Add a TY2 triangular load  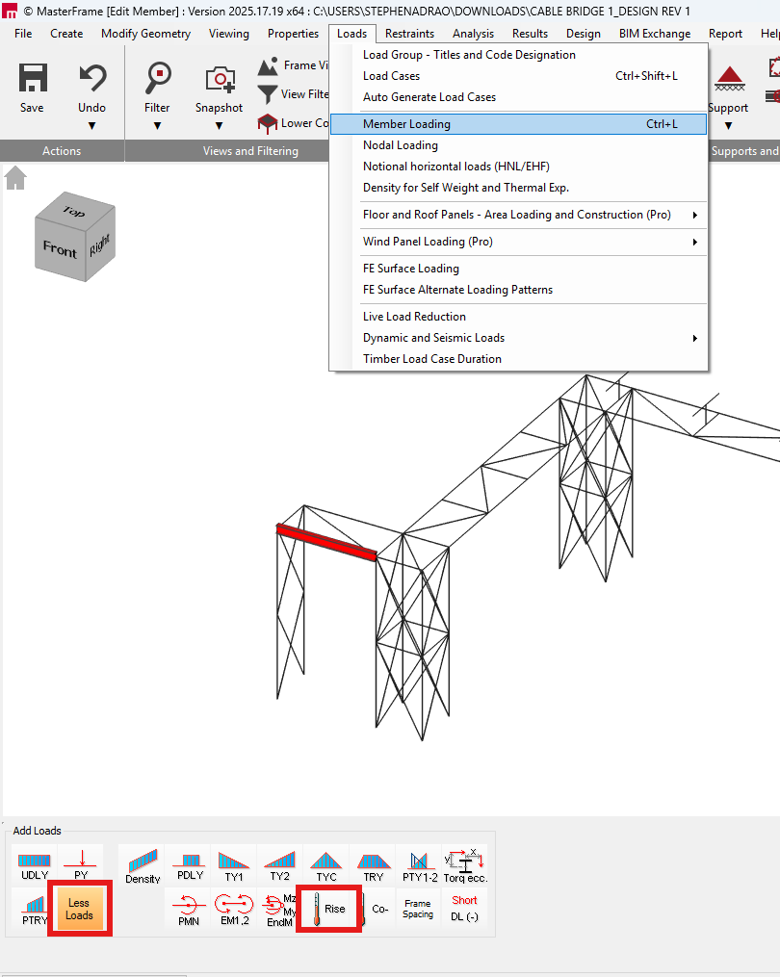280,864
